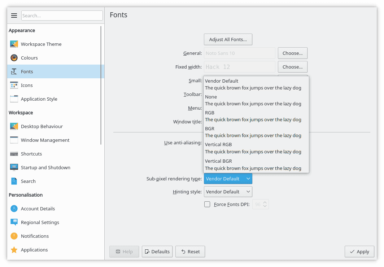Open the Applications settings page

[34, 250]
